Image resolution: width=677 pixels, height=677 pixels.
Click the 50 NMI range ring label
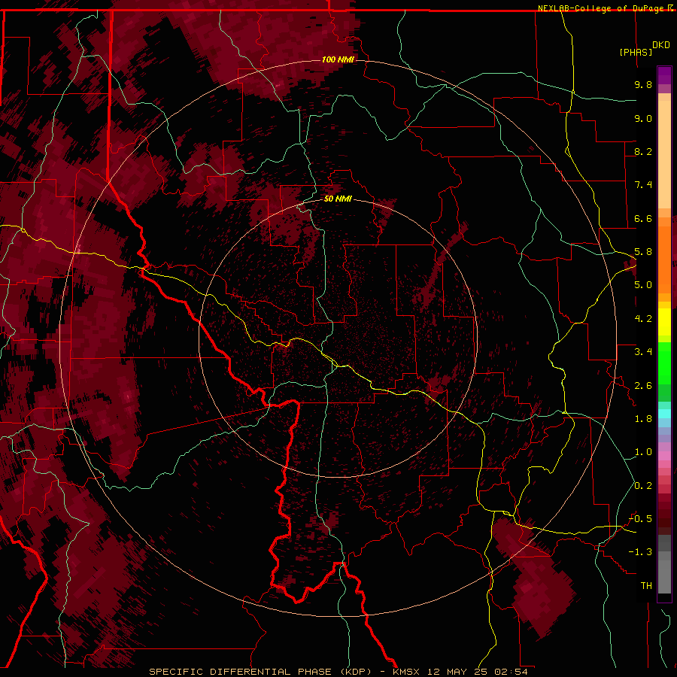pos(338,199)
